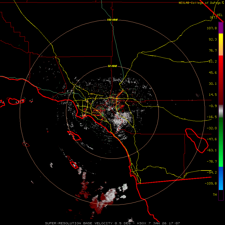Click the gray segment of the color bar
225x225 pixels.
coord(221,111)
